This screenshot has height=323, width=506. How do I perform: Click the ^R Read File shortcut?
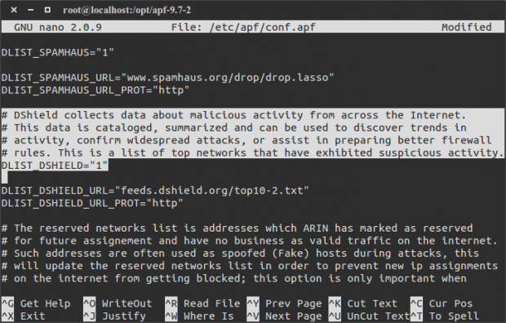click(x=202, y=303)
